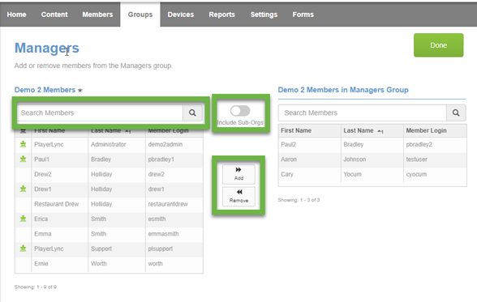Click the Demo 2 Members in Managers Group heading
Screen dimensions: 477x302
pos(343,90)
